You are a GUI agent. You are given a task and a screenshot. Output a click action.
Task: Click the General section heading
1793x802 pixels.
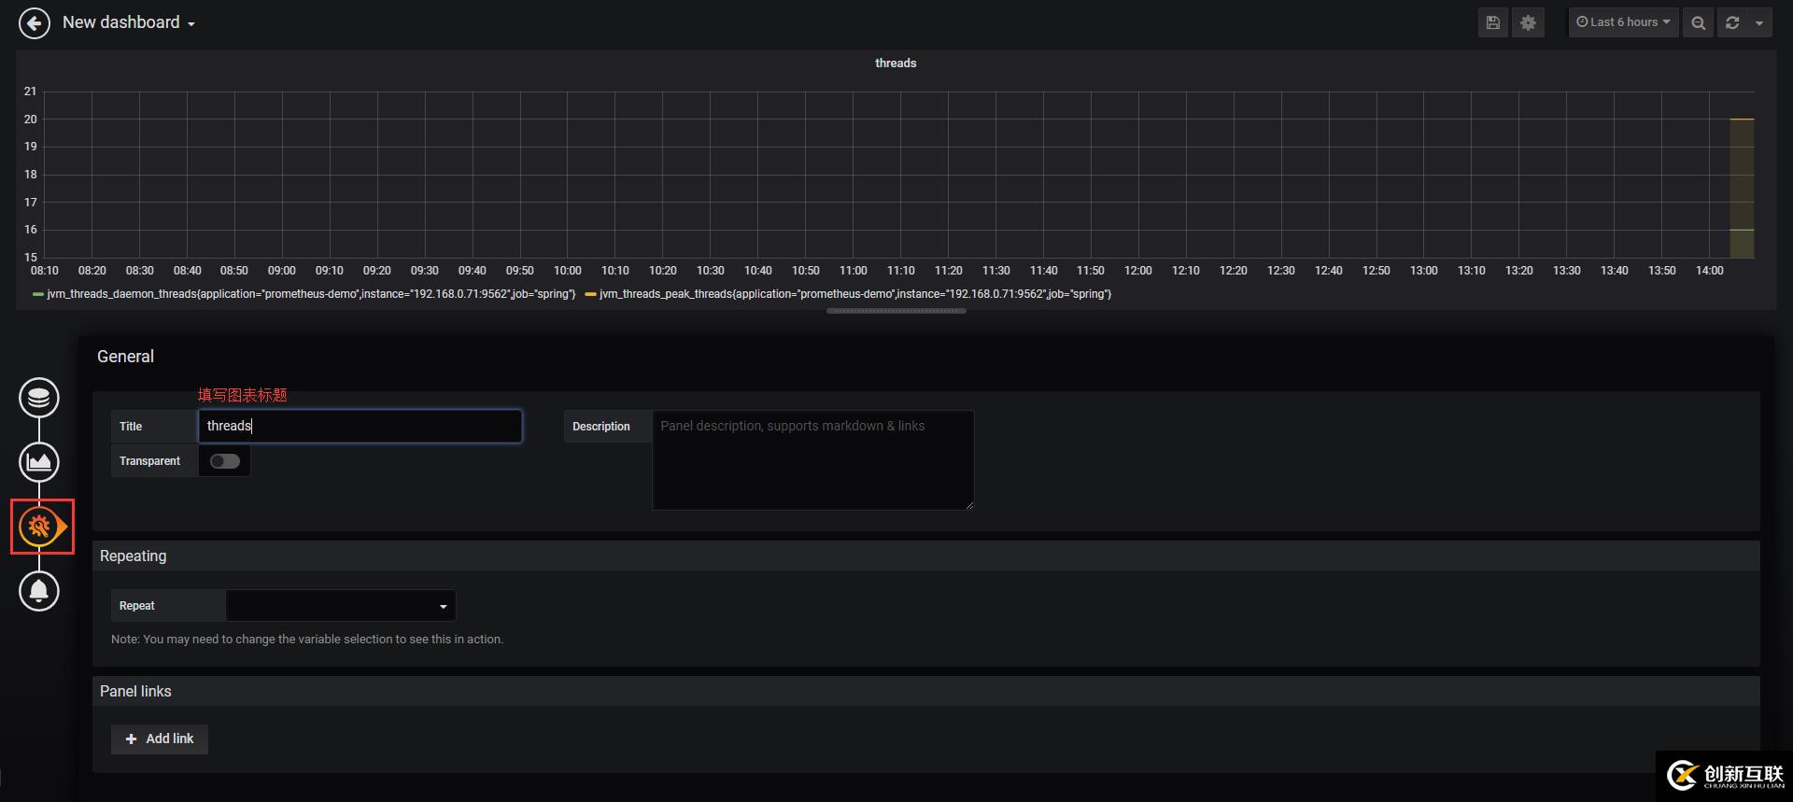pos(125,357)
